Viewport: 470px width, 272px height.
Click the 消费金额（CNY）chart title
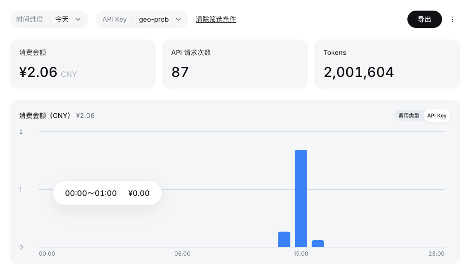click(x=45, y=116)
